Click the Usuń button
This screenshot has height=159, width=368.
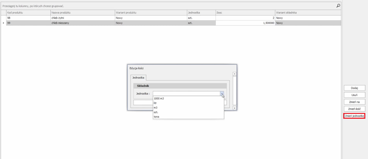click(x=354, y=95)
